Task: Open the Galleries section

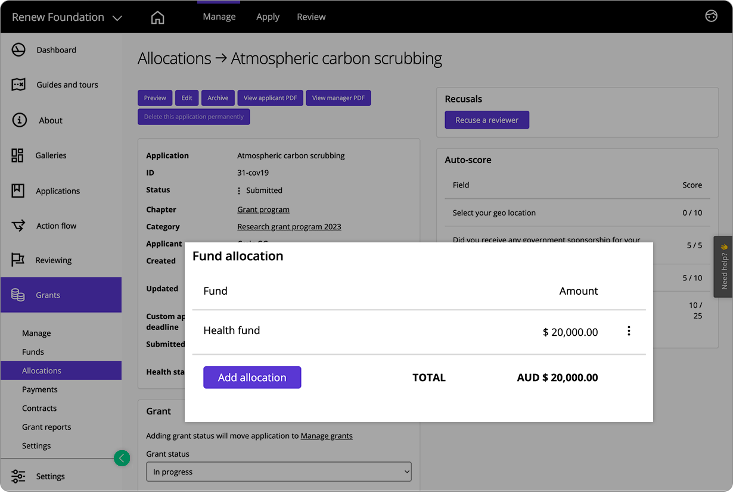Action: click(51, 155)
